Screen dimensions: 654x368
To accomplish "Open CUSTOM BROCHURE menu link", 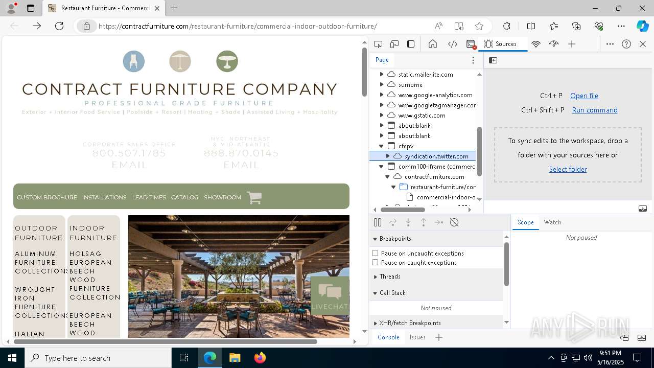I will pos(47,197).
